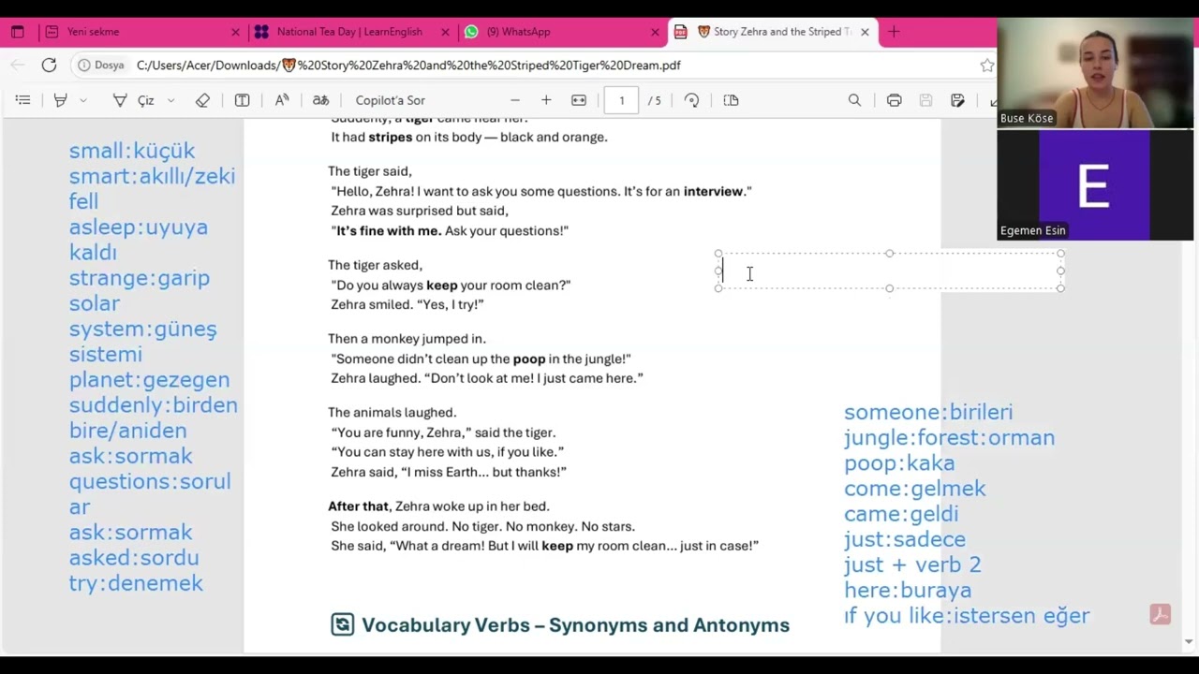The image size is (1199, 674).
Task: Click the note 'poop:kaka'
Action: (x=899, y=463)
